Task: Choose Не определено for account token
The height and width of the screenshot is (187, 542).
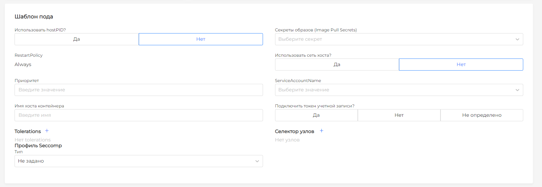Action: pyautogui.click(x=481, y=115)
